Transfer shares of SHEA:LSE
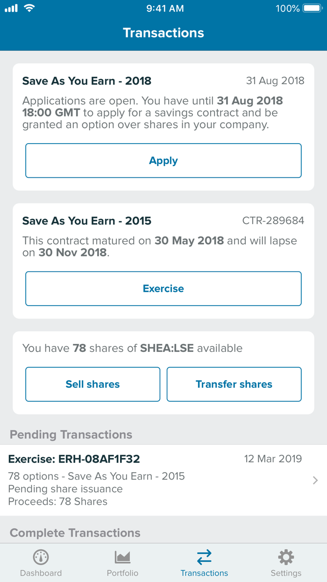This screenshot has width=327, height=582. (234, 384)
